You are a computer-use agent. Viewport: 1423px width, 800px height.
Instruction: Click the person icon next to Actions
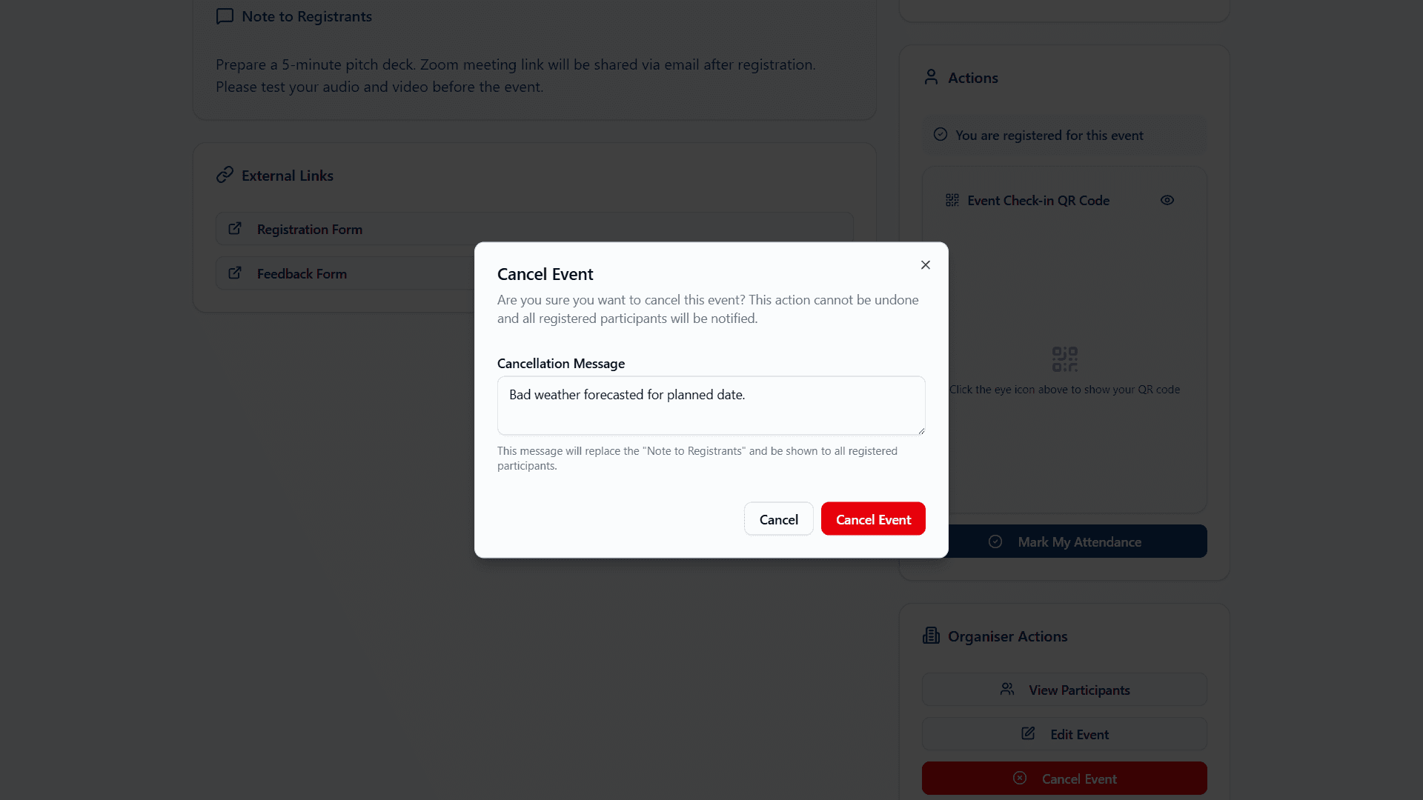pos(931,77)
